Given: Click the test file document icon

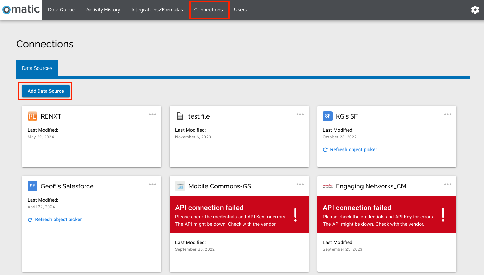Looking at the screenshot, I should [180, 116].
